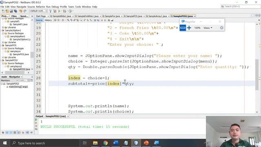Viewport: 261px width, 147px height.
Task: Click the Comment lines editor icon
Action: 109,20
